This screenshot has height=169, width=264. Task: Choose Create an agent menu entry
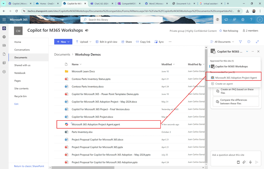[x=222, y=84]
